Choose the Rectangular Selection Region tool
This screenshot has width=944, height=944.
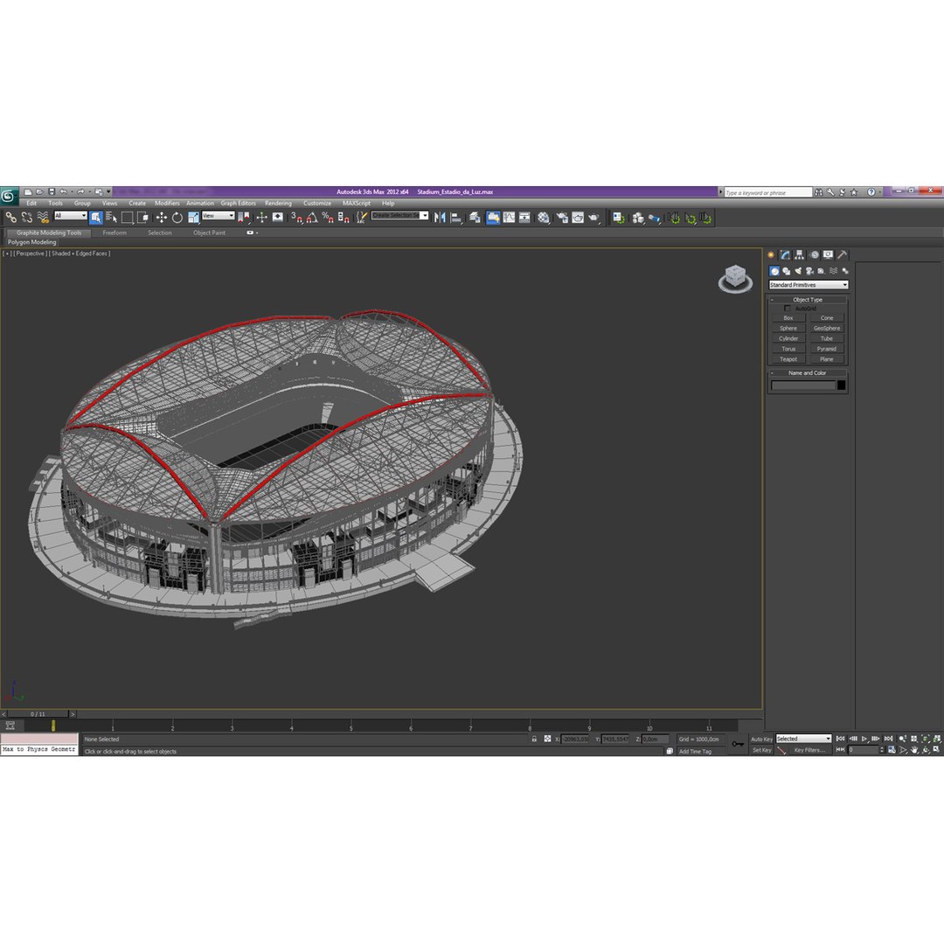click(x=127, y=218)
